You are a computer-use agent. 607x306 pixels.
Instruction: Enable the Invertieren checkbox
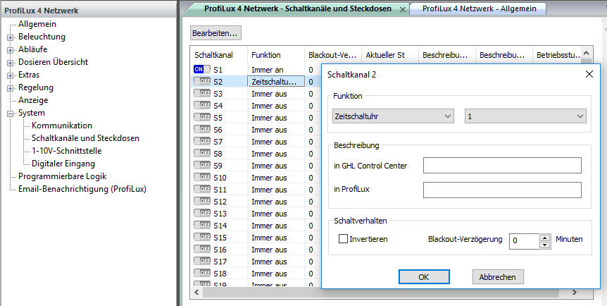pos(343,239)
